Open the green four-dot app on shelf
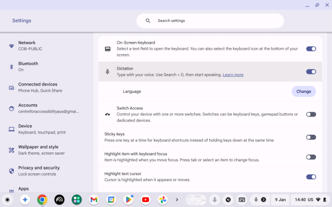The image size is (332, 207). pyautogui.click(x=77, y=200)
